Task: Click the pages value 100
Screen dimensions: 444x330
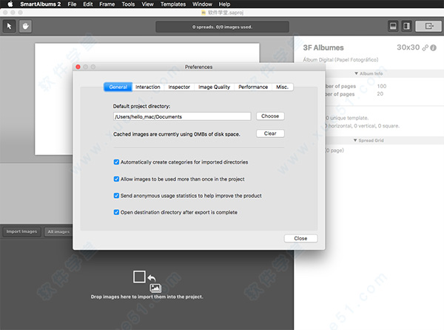Action: (381, 86)
